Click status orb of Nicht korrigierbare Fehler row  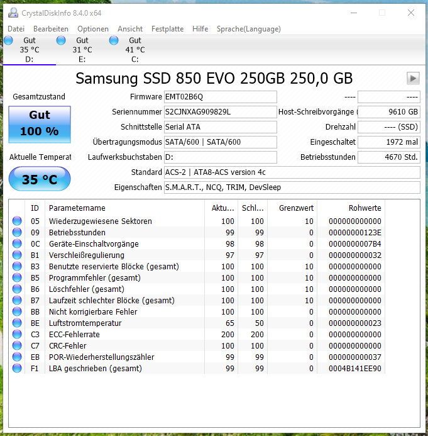click(x=17, y=311)
